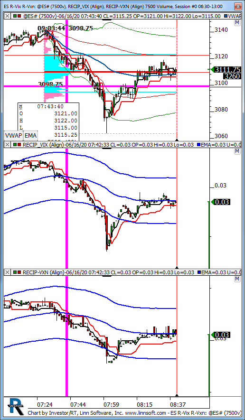245x420 pixels.
Task: Click the blue VWAP legend square in top pane
Action: pyautogui.click(x=226, y=16)
